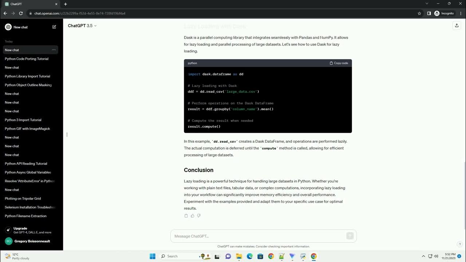Click the 'result.compute()' code line
The width and height of the screenshot is (466, 262).
click(204, 126)
